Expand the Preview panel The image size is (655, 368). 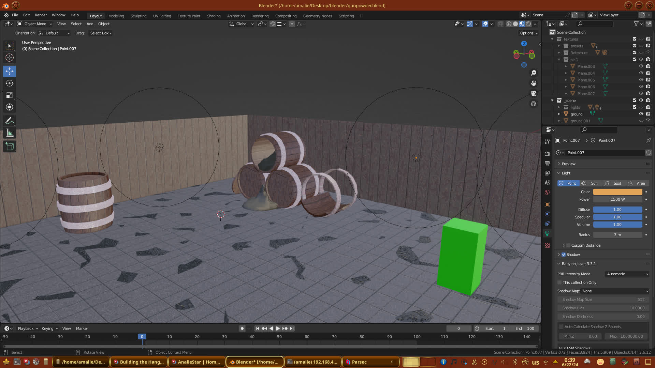(x=568, y=164)
